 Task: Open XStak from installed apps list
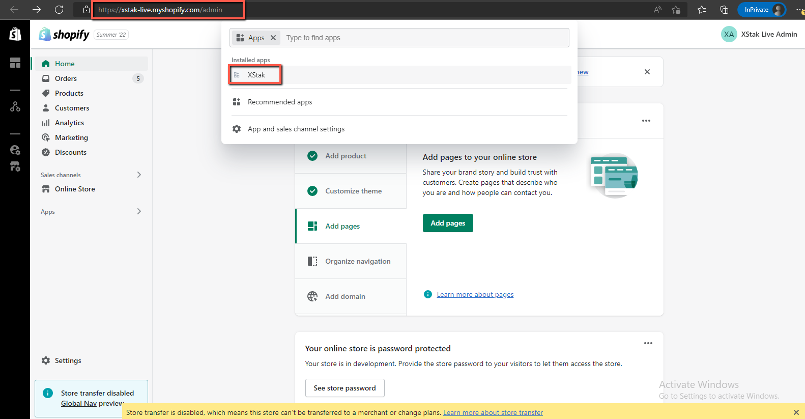(256, 75)
